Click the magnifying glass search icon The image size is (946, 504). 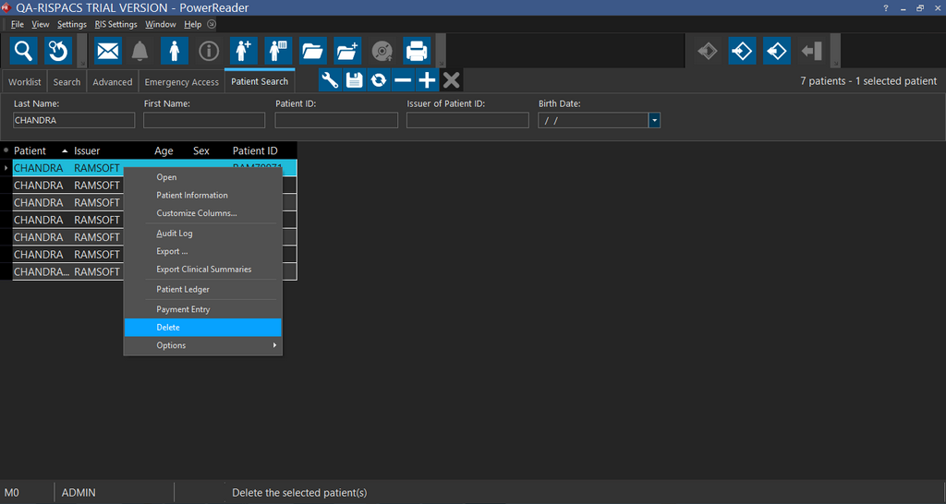coord(23,50)
